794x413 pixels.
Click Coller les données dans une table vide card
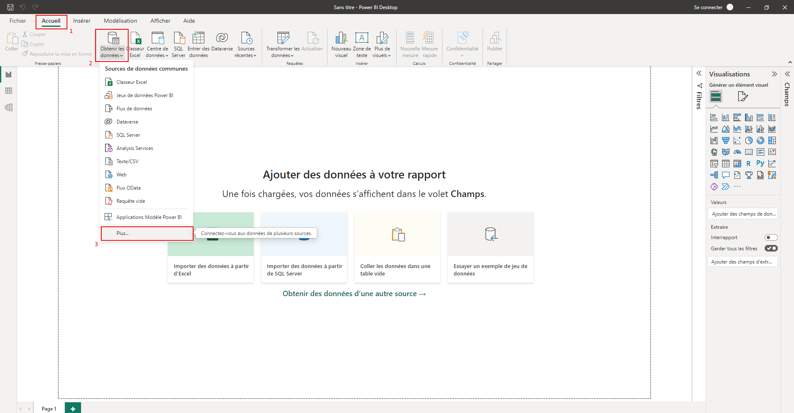(x=397, y=247)
